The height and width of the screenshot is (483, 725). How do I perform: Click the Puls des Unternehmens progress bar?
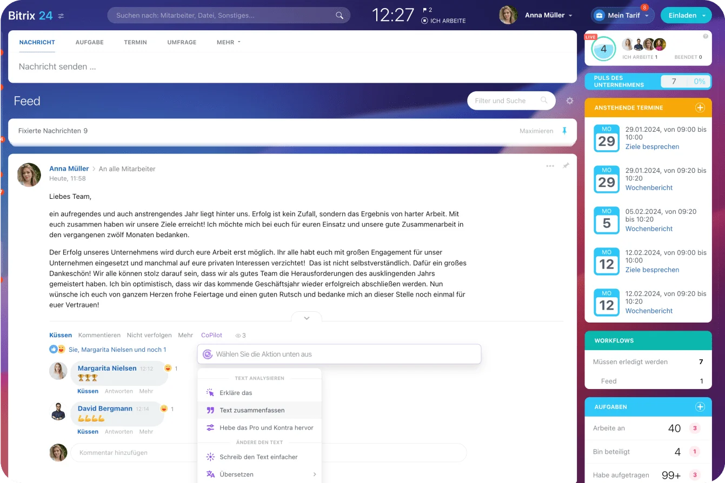click(x=684, y=82)
